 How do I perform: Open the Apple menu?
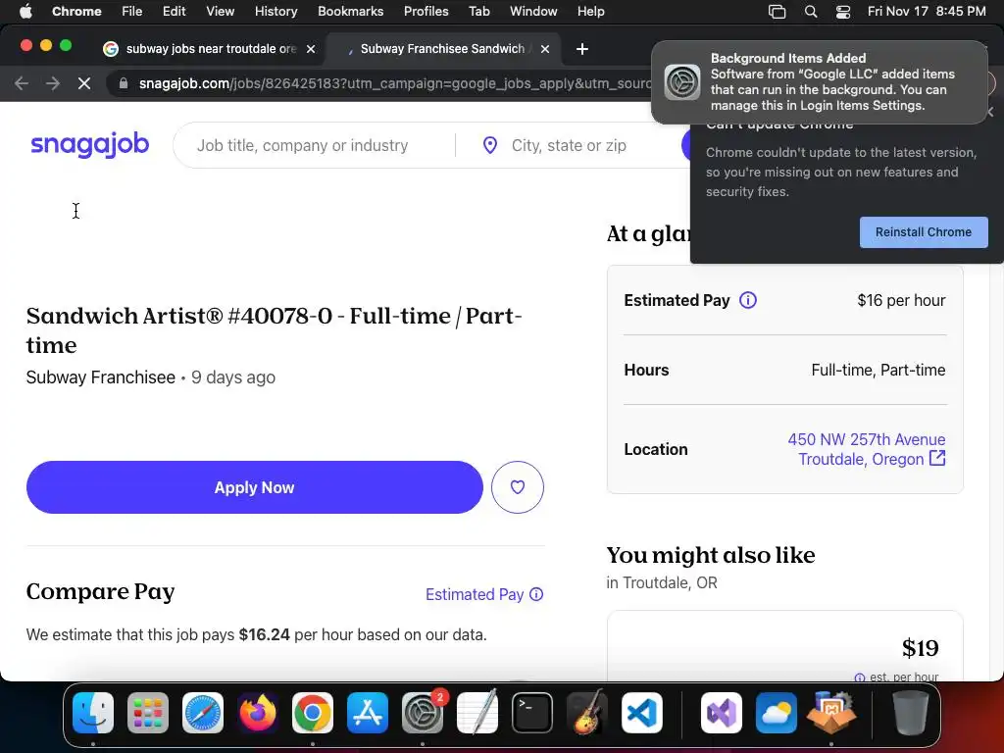(25, 12)
